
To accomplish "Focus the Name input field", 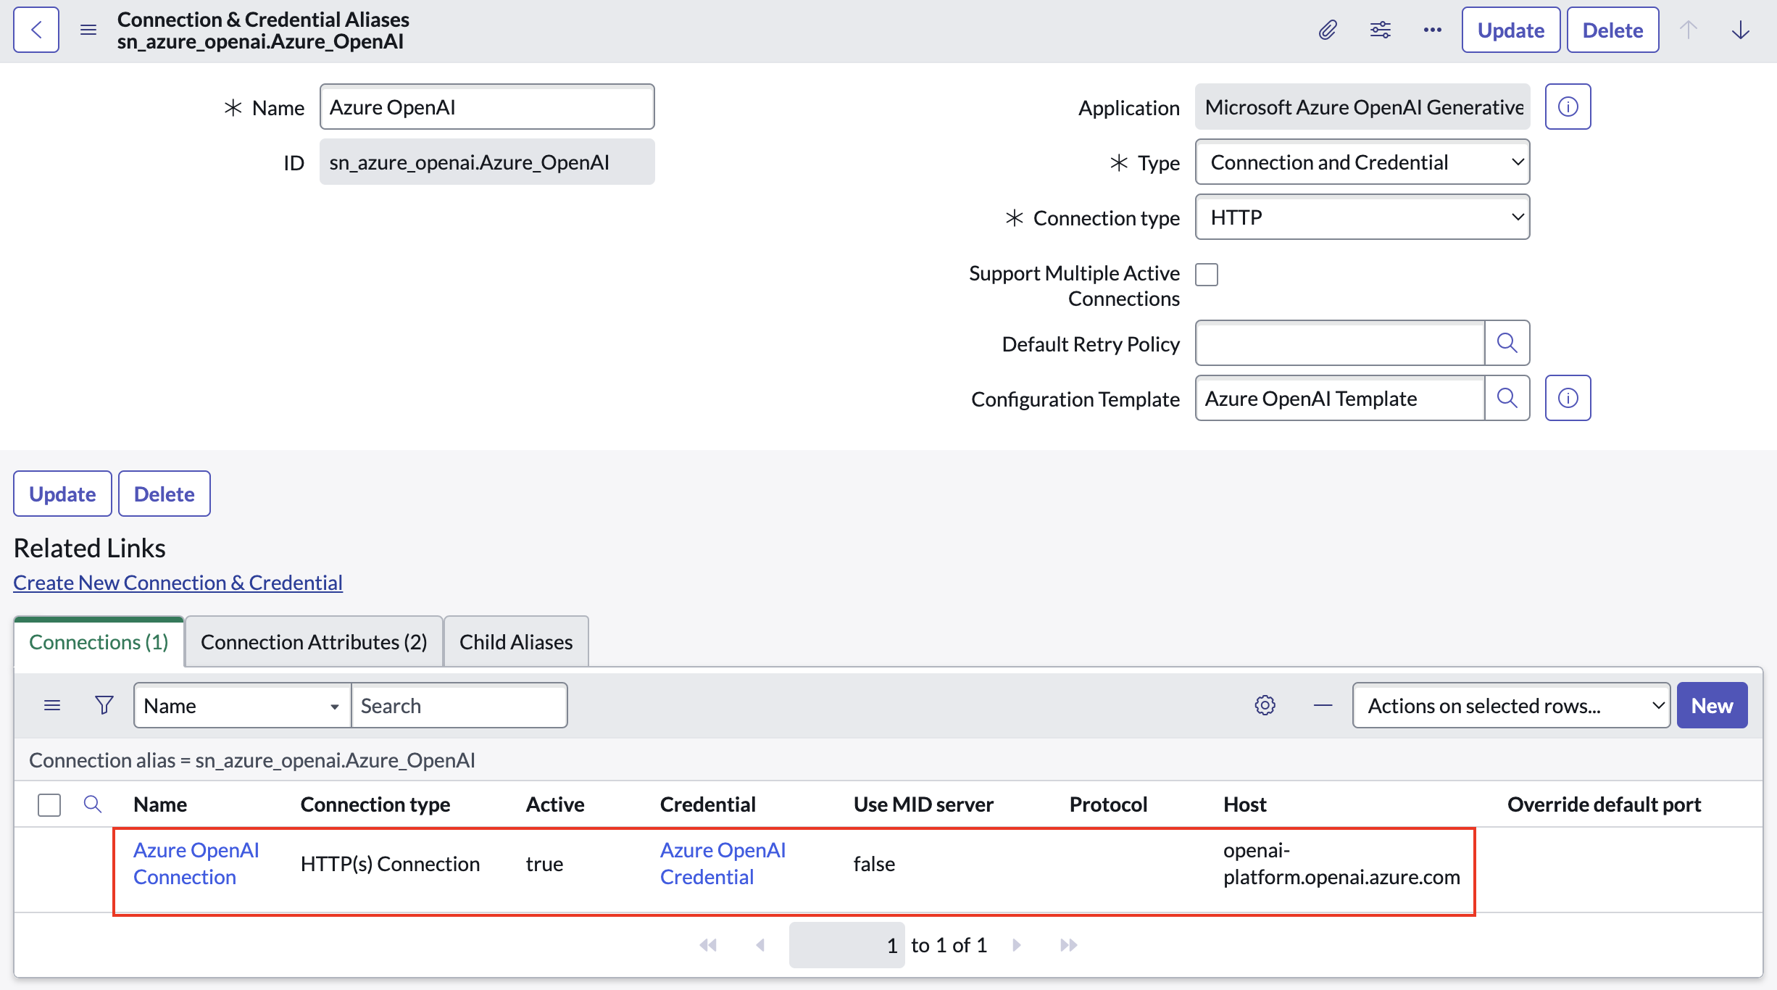I will [487, 107].
